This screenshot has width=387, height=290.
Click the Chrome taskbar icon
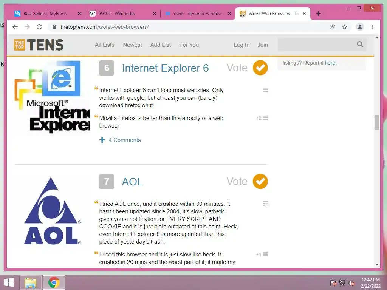[x=54, y=282]
